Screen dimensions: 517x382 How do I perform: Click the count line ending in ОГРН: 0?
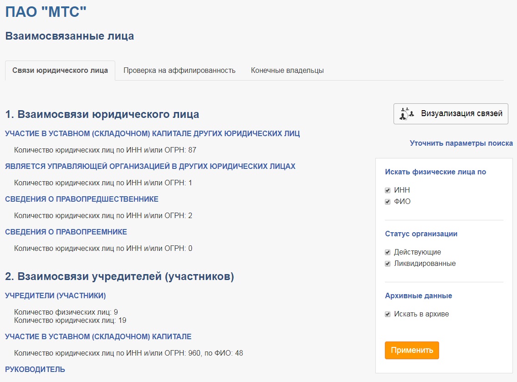click(x=103, y=248)
